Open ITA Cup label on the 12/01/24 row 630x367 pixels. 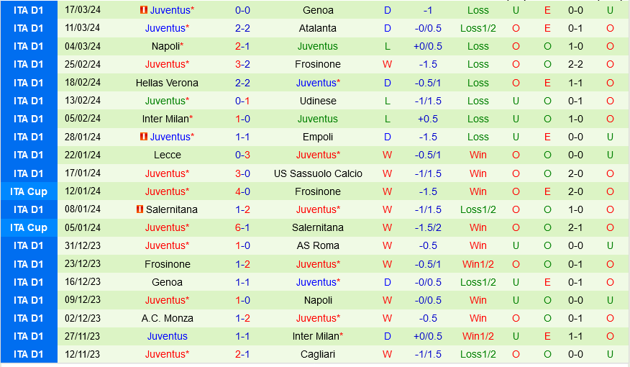tap(28, 191)
